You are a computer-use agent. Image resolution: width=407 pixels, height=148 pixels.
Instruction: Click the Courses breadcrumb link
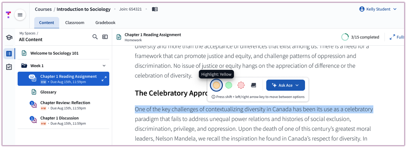(x=43, y=9)
